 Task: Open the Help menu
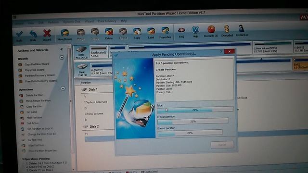coord(124,21)
